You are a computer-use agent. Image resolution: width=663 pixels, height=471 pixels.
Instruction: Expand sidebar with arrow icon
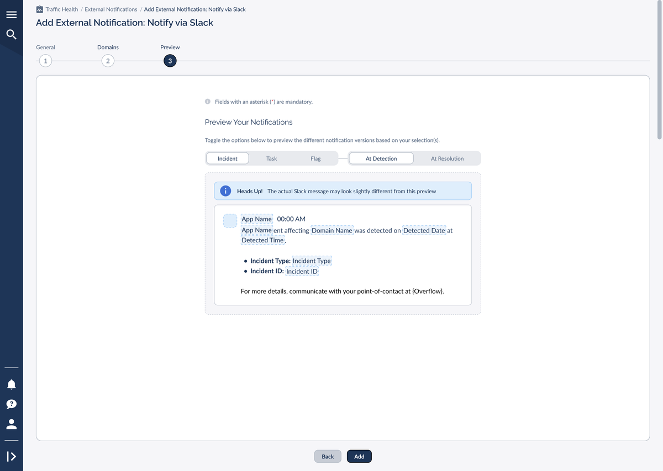point(11,457)
